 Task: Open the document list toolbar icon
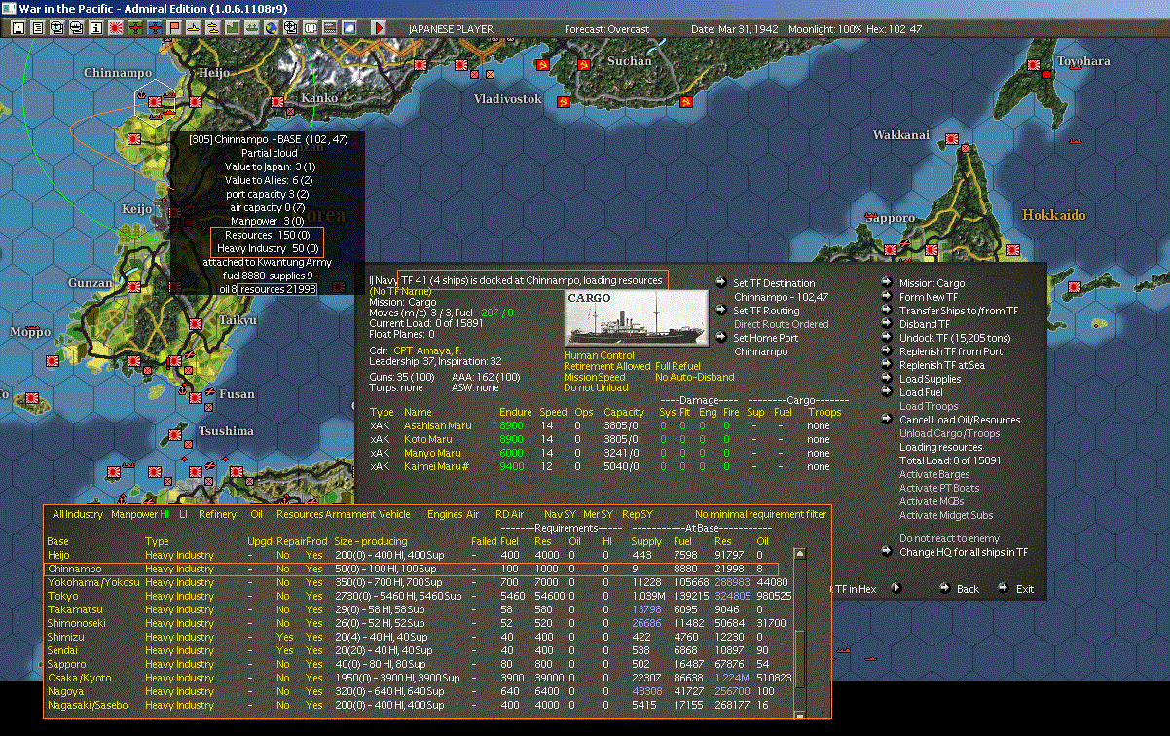tap(38, 28)
